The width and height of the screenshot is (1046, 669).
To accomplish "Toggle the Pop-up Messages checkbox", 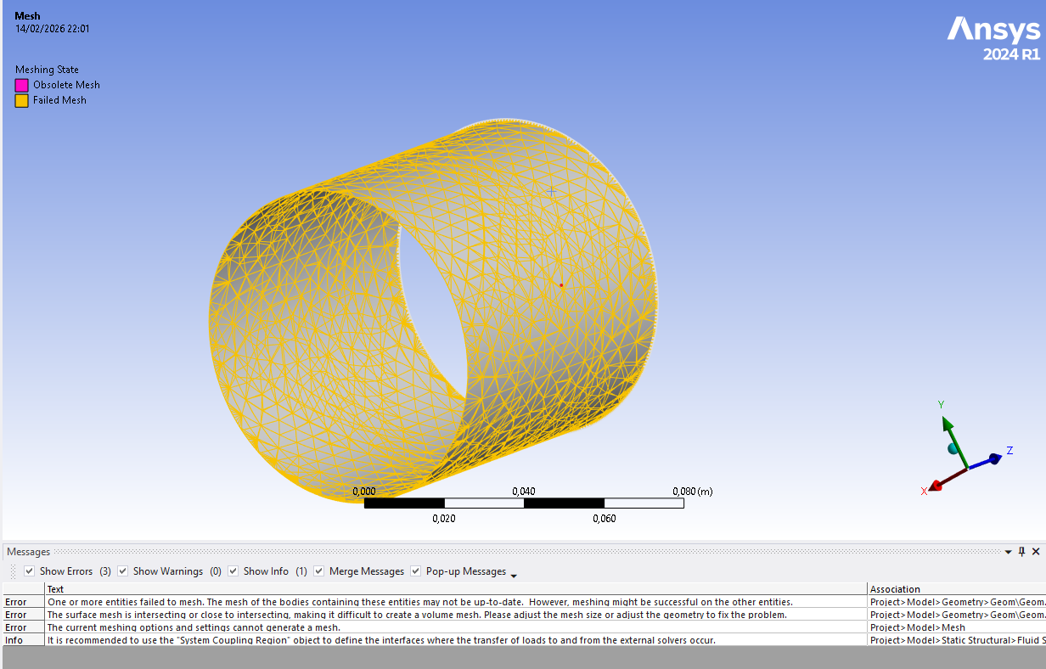I will click(x=416, y=571).
